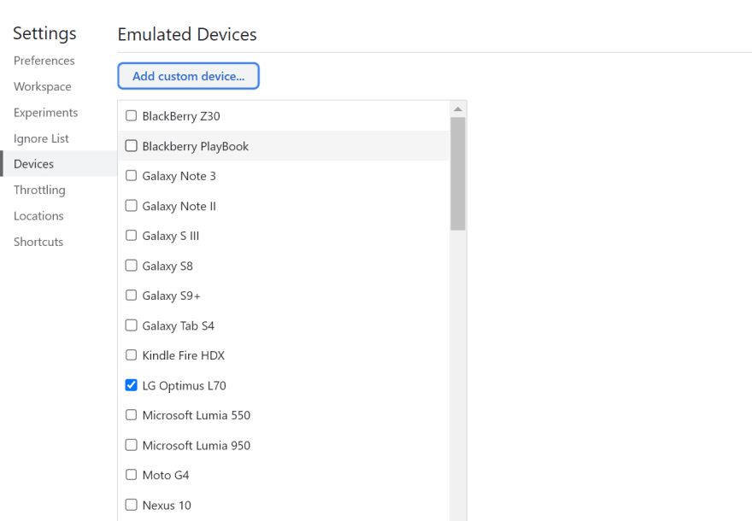Select the Galaxy S8 device name text

[167, 266]
